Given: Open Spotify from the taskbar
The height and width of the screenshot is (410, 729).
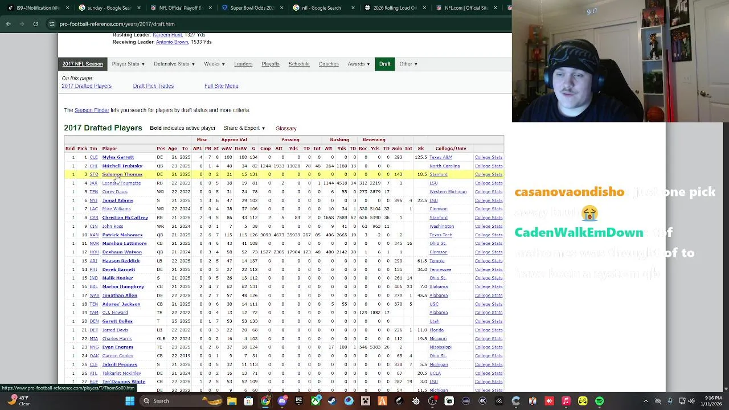Looking at the screenshot, I should [599, 401].
